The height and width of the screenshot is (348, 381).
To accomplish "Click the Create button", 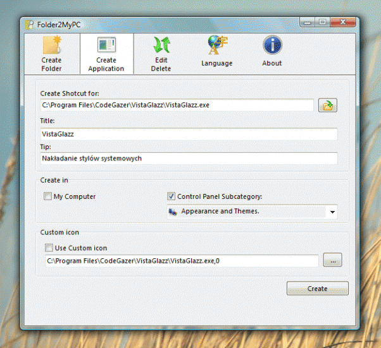I will tap(318, 289).
